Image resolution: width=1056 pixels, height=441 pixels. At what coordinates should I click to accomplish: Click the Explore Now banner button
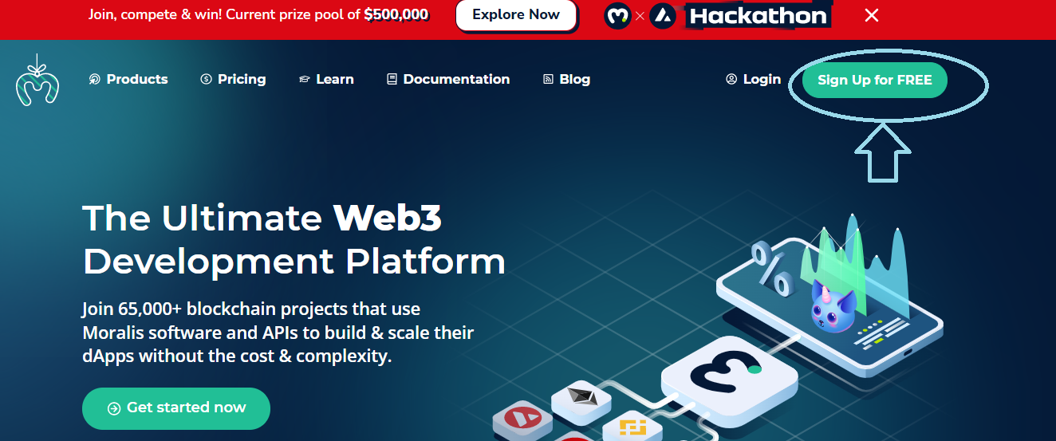click(x=516, y=15)
